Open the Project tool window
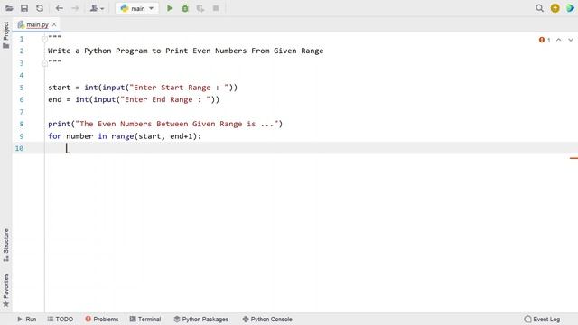578x325 pixels. pyautogui.click(x=6, y=35)
